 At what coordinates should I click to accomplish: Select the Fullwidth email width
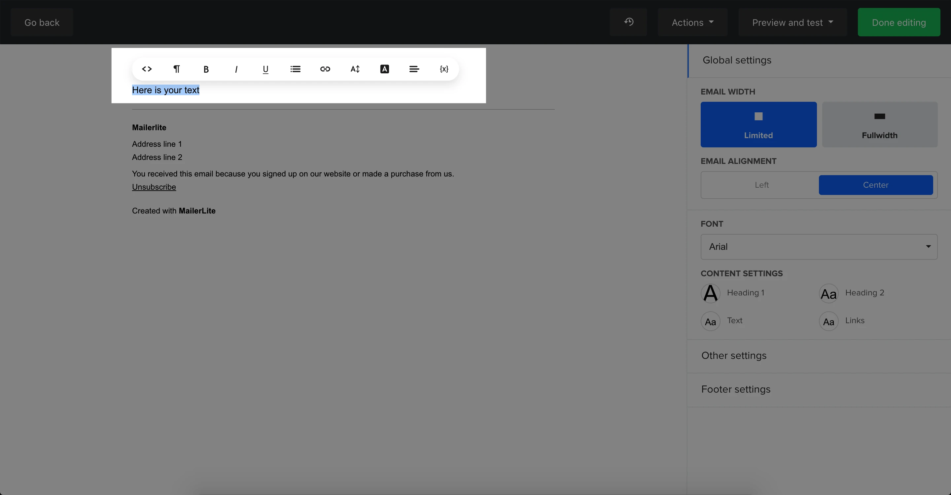tap(879, 125)
